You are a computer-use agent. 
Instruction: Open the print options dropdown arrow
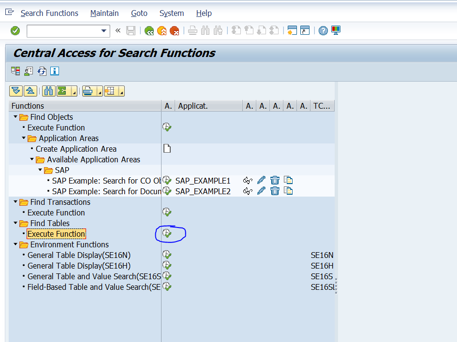pyautogui.click(x=100, y=92)
